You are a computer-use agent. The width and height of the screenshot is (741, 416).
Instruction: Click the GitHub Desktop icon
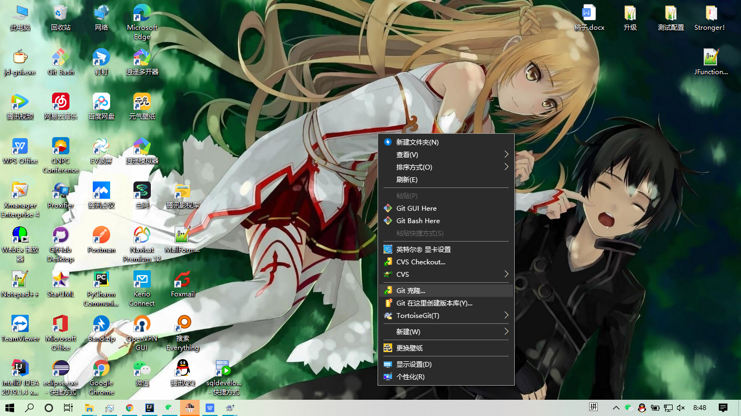point(61,244)
